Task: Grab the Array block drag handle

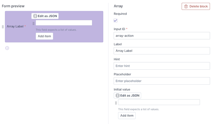Action: click(3, 27)
